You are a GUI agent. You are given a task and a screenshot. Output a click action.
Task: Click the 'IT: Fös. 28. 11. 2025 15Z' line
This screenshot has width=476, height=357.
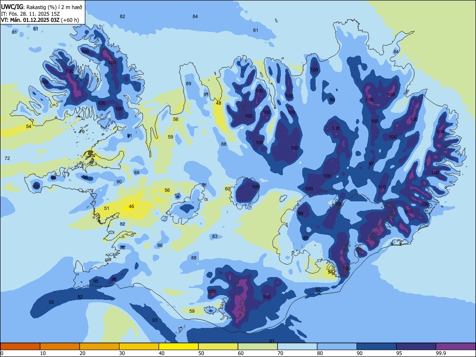[x=30, y=14]
